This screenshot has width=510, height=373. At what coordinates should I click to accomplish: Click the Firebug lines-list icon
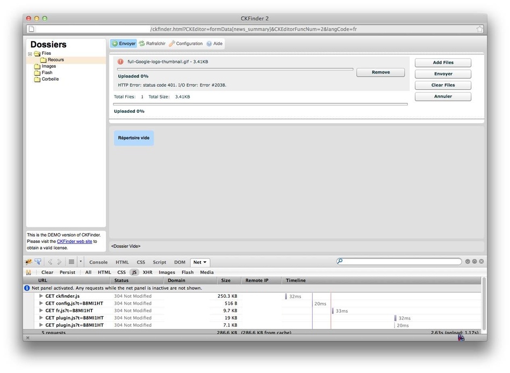(71, 262)
